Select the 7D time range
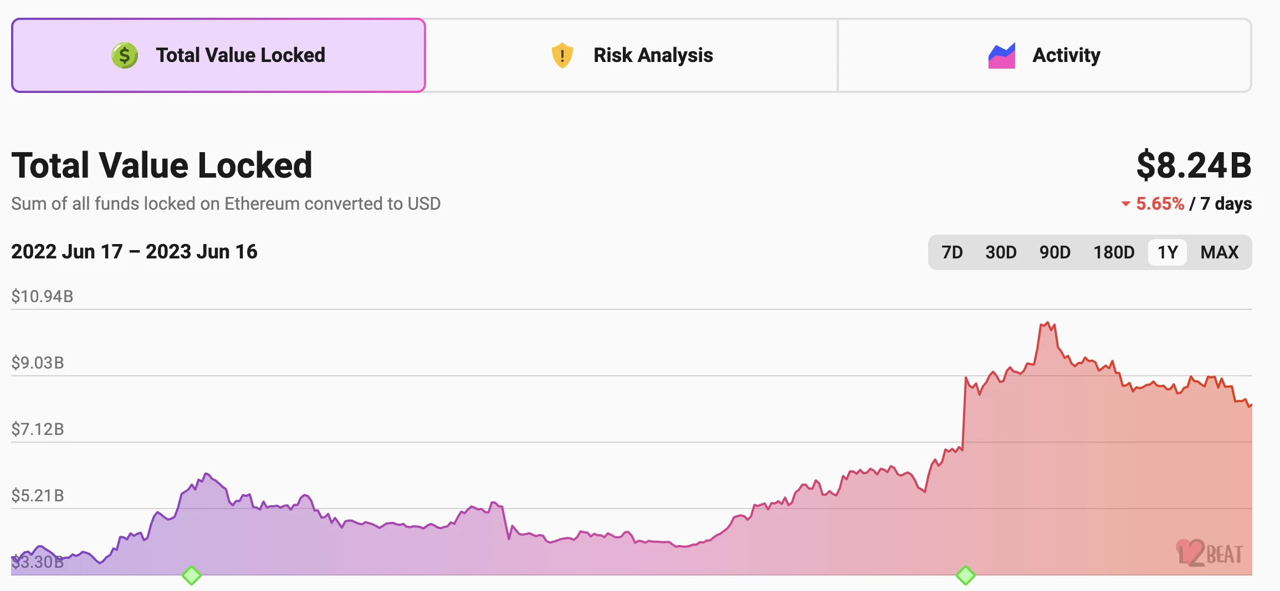Viewport: 1280px width, 591px height. (952, 252)
